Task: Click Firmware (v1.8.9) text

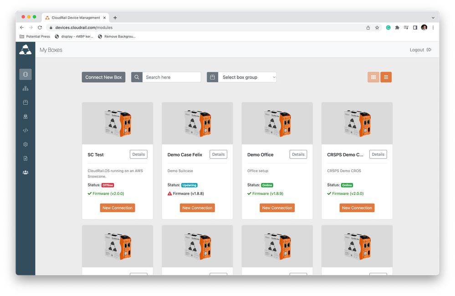Action: tap(267, 194)
